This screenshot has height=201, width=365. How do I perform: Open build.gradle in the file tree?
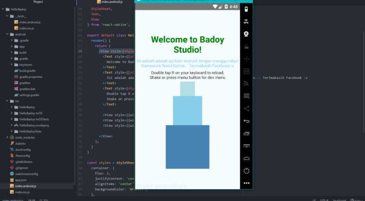tap(27, 70)
